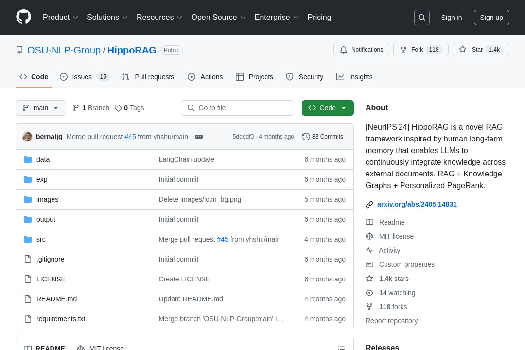Viewport: 525px width, 350px height.
Task: Open the Delete images/icon_bg.png commit message
Action: [x=200, y=199]
